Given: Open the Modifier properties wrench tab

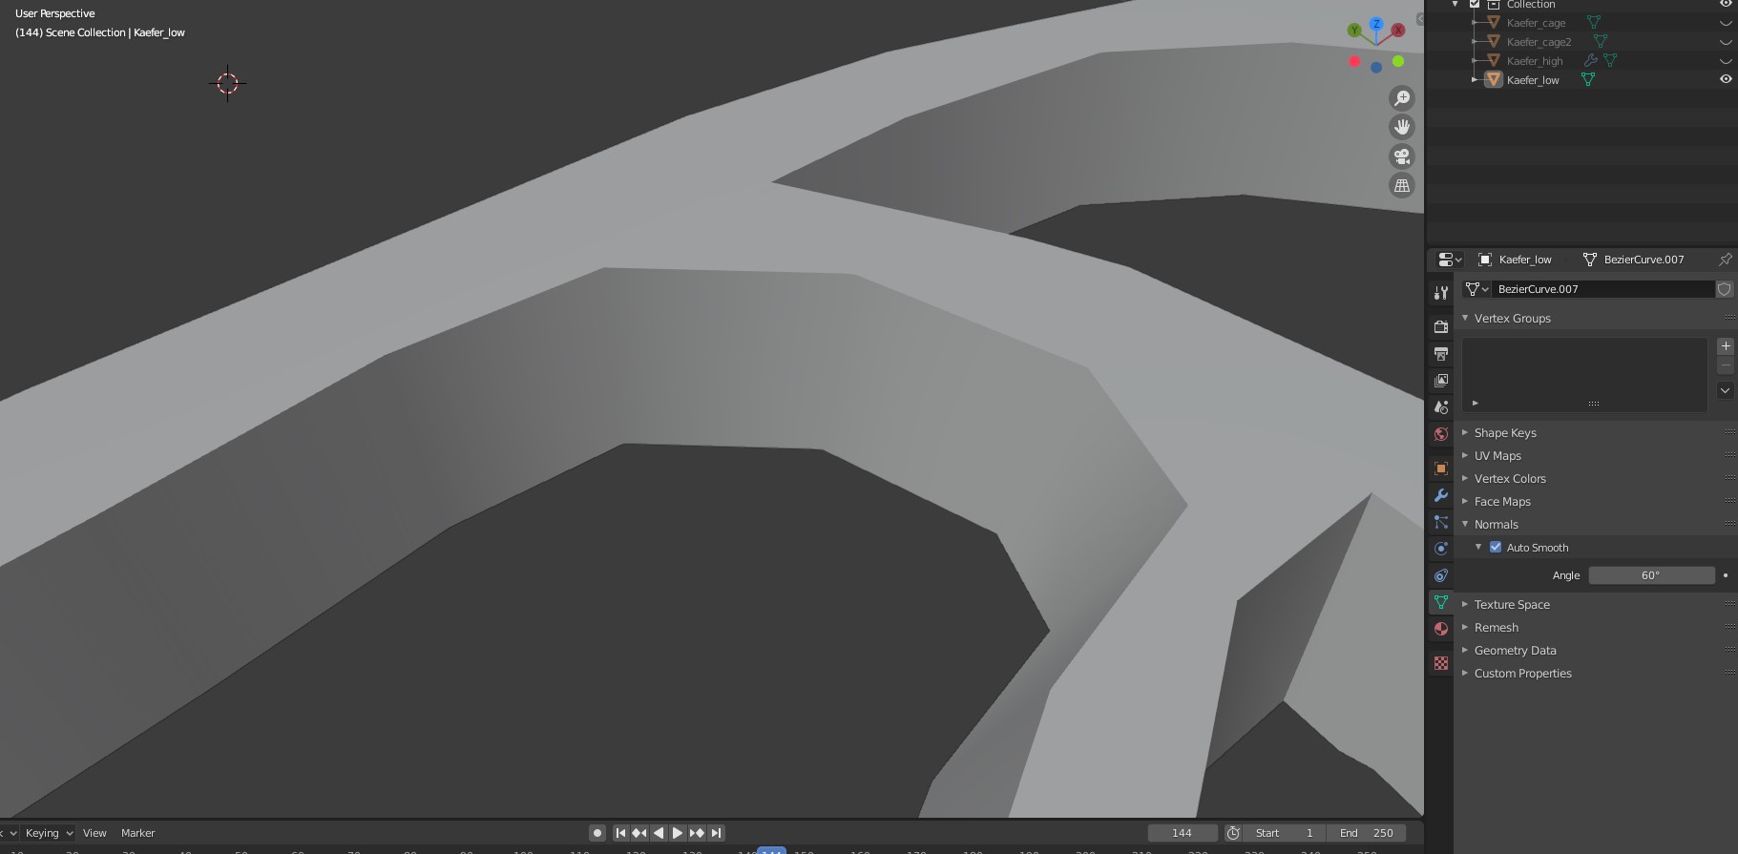Looking at the screenshot, I should pyautogui.click(x=1441, y=495).
